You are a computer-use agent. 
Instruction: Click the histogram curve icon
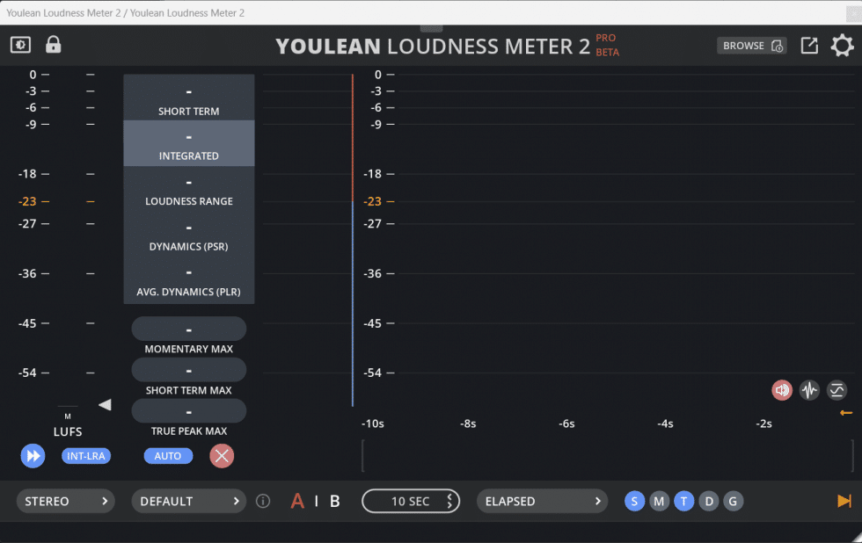point(836,390)
